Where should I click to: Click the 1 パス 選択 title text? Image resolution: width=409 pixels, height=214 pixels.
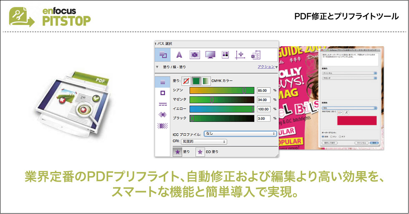(164, 44)
